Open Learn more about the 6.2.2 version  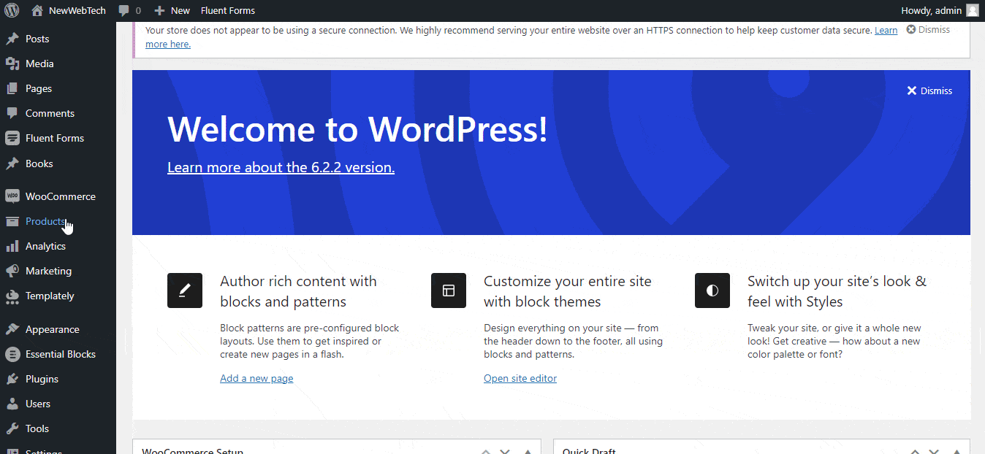point(281,167)
